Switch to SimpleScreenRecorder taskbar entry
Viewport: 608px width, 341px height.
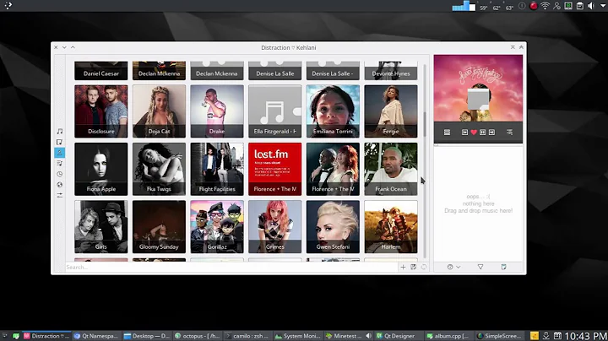499,336
